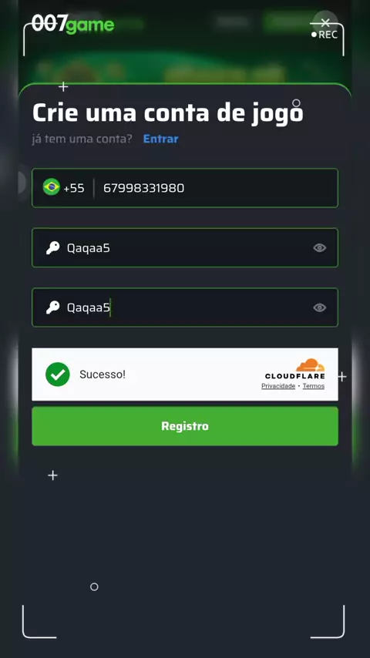Toggle visibility of the first password
This screenshot has width=370, height=658.
click(x=320, y=248)
